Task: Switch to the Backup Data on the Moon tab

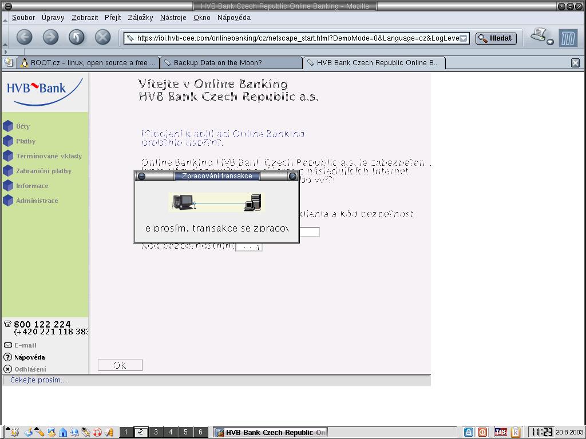Action: (231, 63)
